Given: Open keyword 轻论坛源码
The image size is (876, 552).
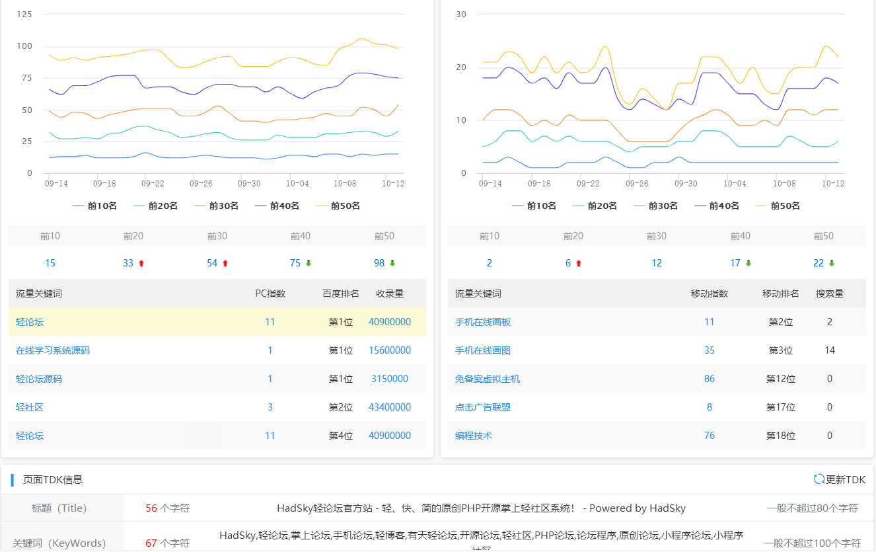Looking at the screenshot, I should pyautogui.click(x=39, y=379).
